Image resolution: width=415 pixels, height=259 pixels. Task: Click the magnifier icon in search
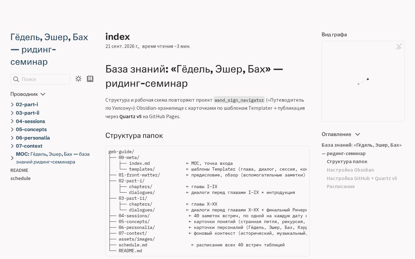point(16,79)
